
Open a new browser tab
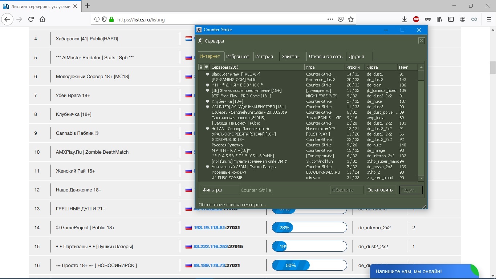point(88,6)
